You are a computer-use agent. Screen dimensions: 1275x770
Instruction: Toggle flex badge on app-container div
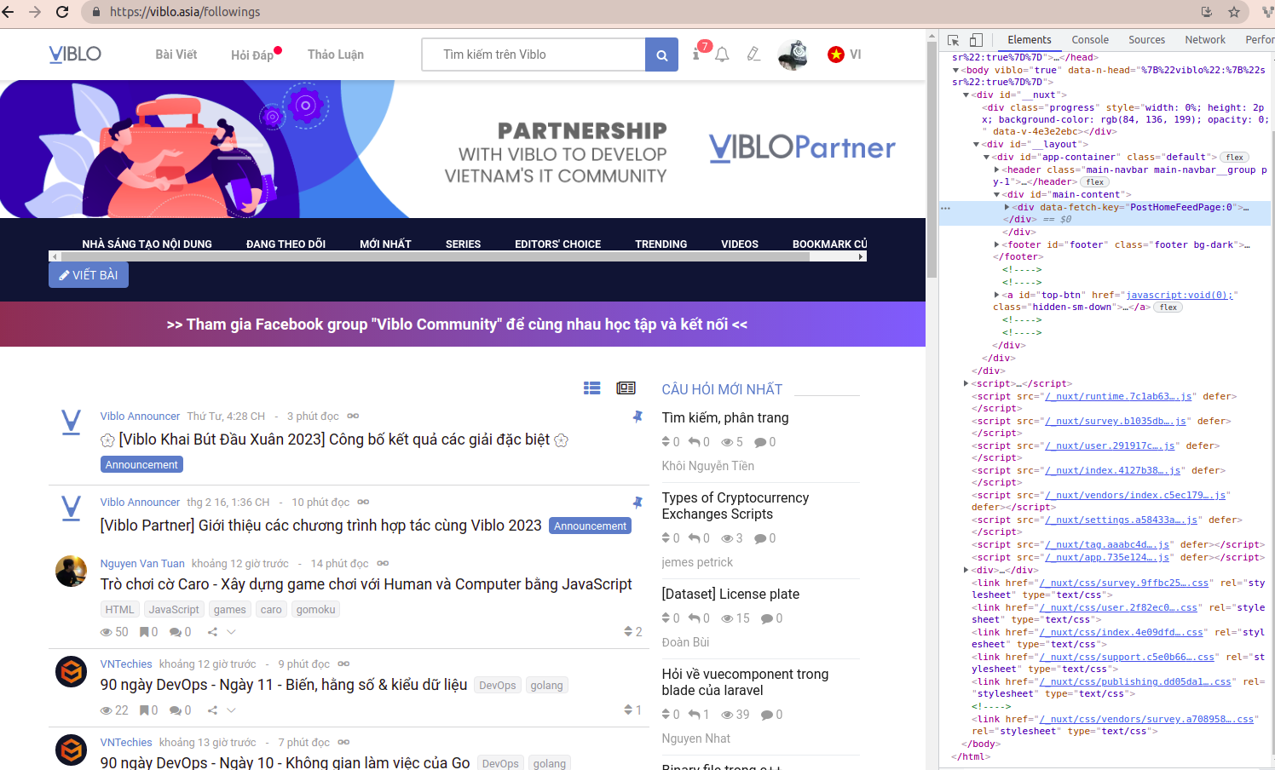1235,158
